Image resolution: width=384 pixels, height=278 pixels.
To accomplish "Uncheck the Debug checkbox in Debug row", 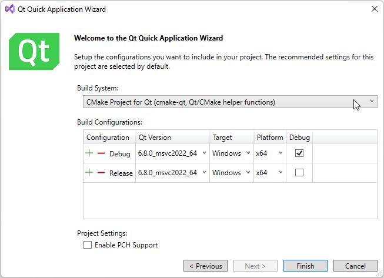I will pos(299,153).
